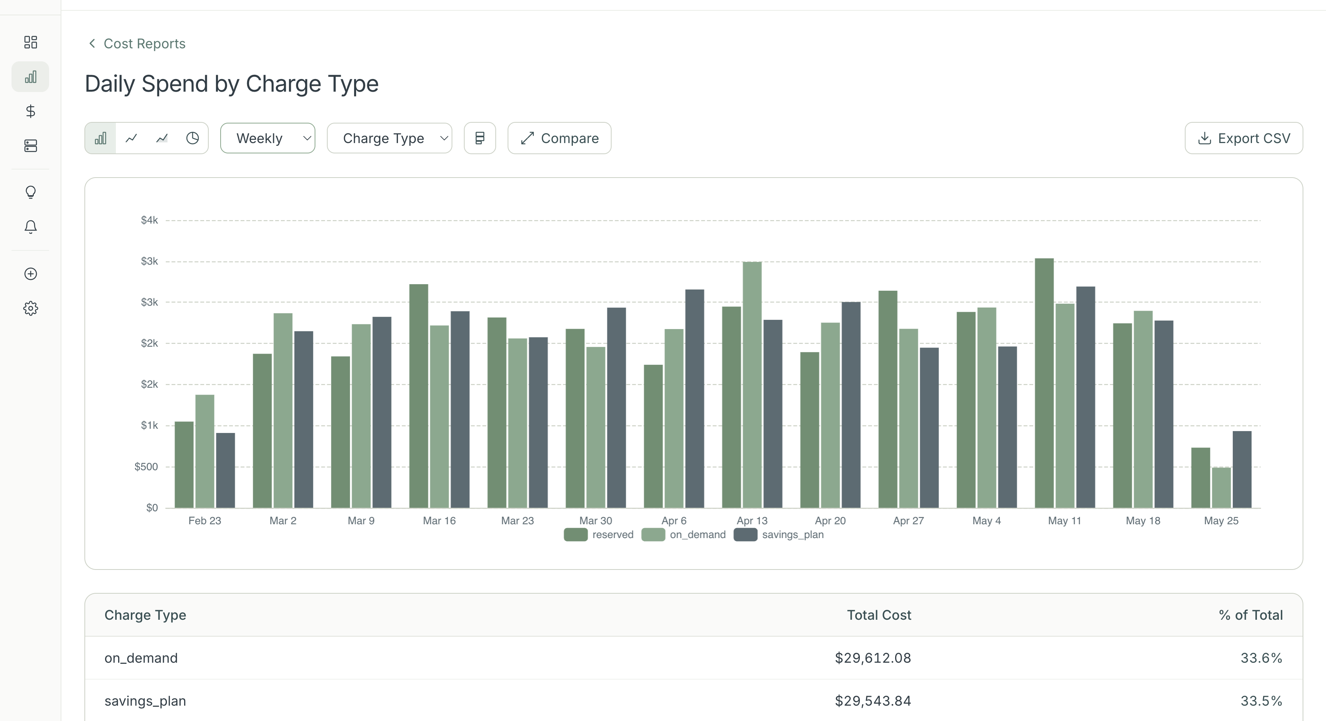Click Export CSV button
This screenshot has height=721, width=1326.
[1244, 138]
